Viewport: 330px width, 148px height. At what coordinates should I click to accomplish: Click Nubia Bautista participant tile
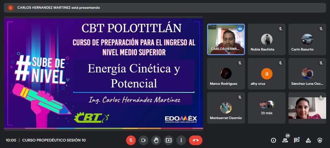click(267, 39)
